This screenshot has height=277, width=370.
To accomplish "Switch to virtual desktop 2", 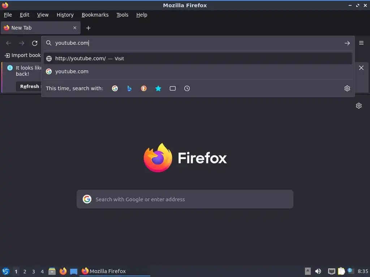I will pos(25,272).
